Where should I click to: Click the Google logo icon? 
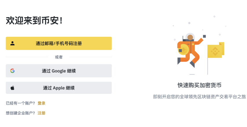tap(12, 71)
